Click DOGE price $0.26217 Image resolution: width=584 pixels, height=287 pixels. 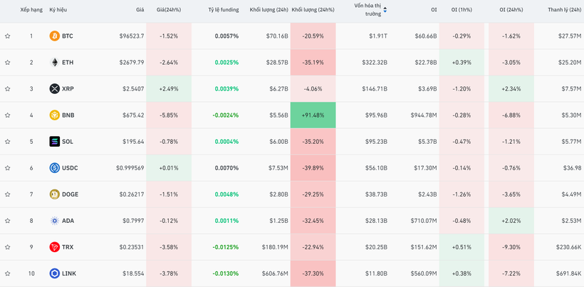pyautogui.click(x=132, y=194)
